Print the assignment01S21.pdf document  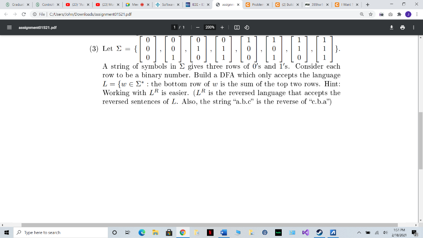pyautogui.click(x=403, y=27)
